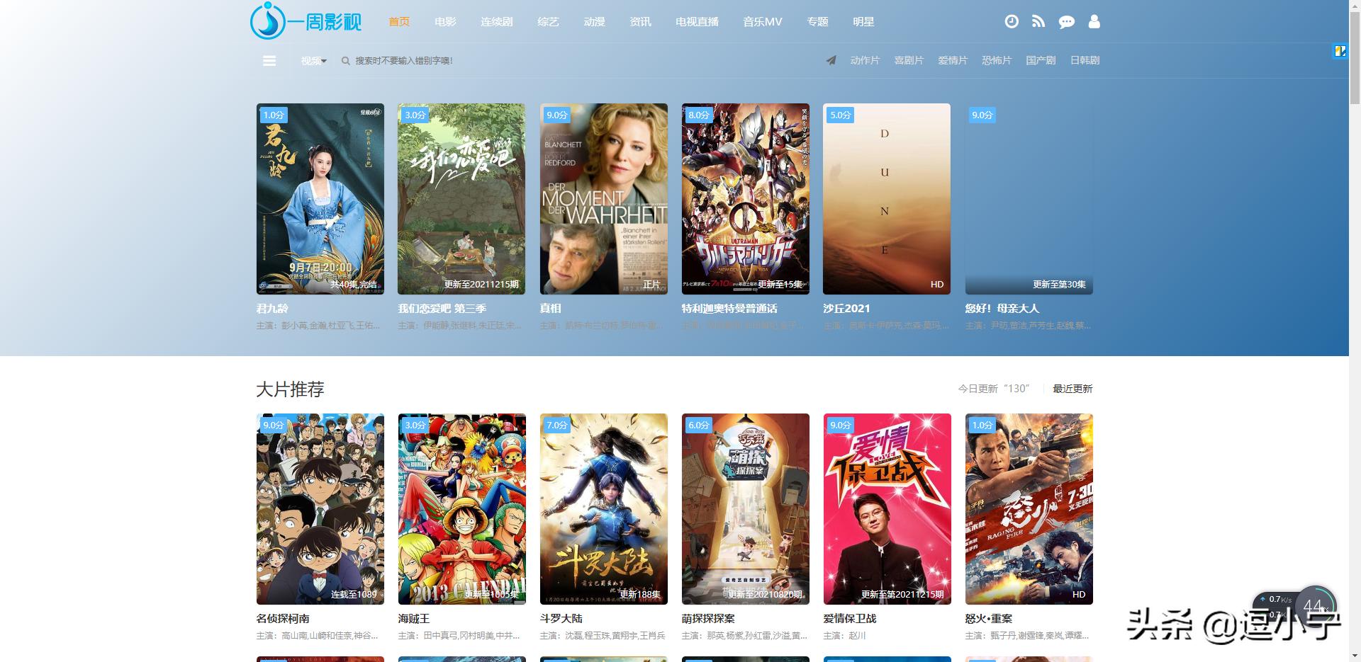Screen dimensions: 1361x662
Task: Click the 萌探探探案 title link
Action: 708,619
